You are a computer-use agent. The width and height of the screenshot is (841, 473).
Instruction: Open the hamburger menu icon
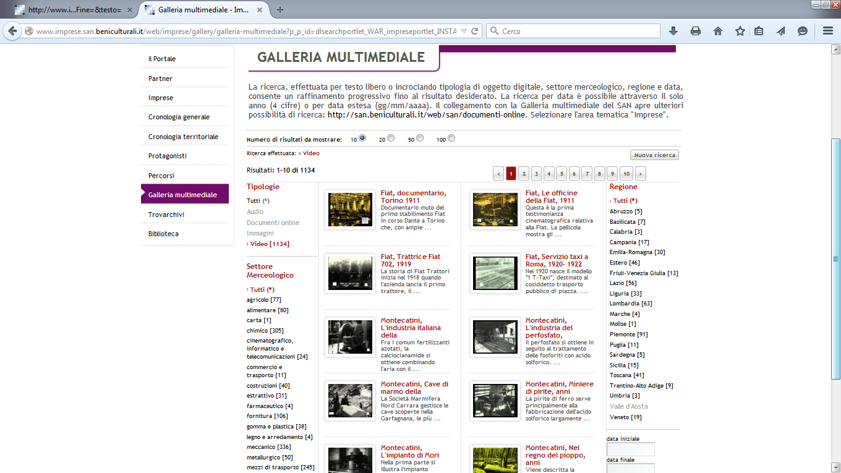click(828, 31)
